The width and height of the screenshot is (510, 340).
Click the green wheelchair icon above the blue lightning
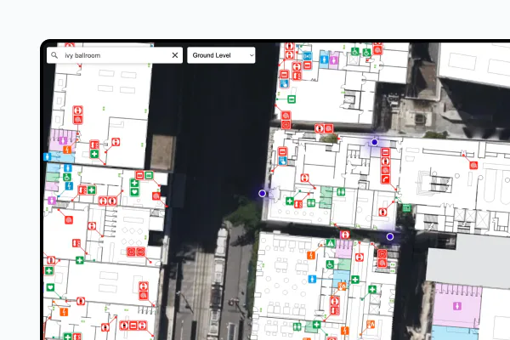[x=67, y=177]
